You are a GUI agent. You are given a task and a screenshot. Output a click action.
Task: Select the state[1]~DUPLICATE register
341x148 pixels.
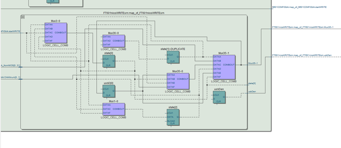point(173,57)
